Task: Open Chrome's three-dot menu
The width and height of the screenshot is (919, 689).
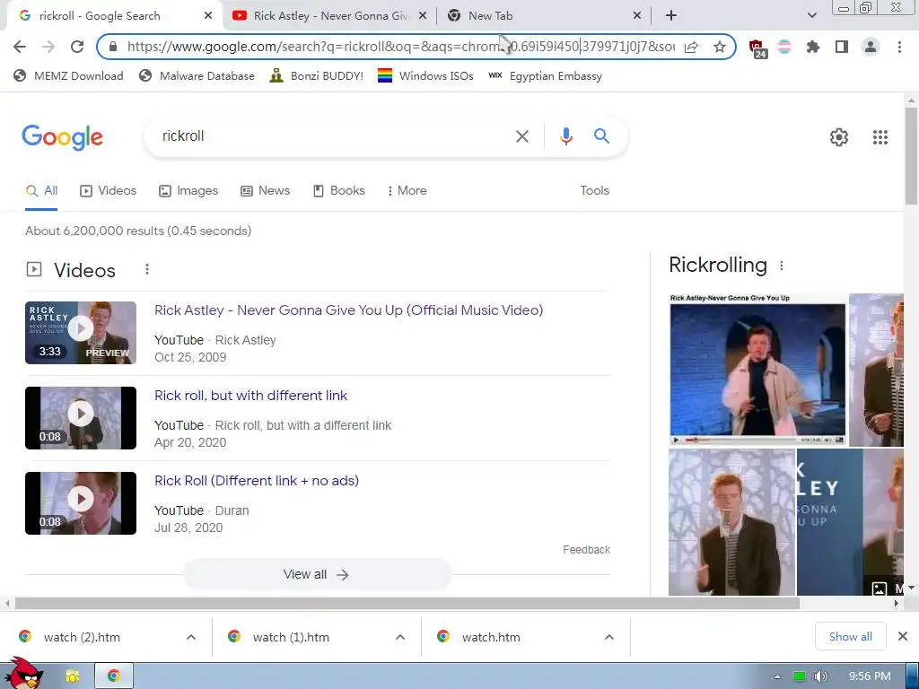Action: (899, 47)
